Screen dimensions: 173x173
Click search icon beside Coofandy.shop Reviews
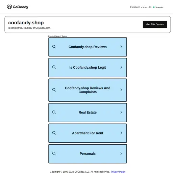point(54,47)
